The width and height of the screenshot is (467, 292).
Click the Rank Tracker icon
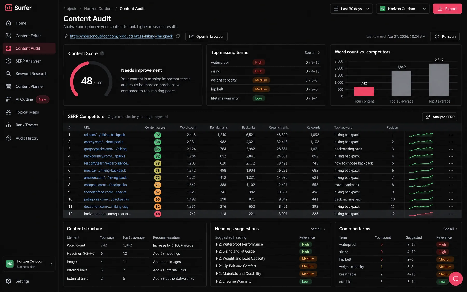pyautogui.click(x=9, y=125)
